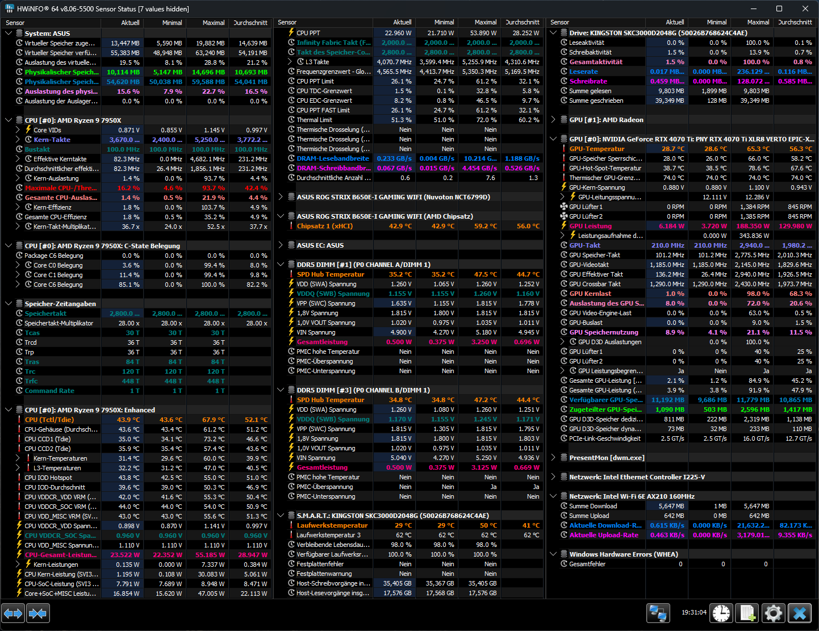The image size is (819, 631).
Task: Select the CPU IOD Hotspot row
Action: click(135, 478)
